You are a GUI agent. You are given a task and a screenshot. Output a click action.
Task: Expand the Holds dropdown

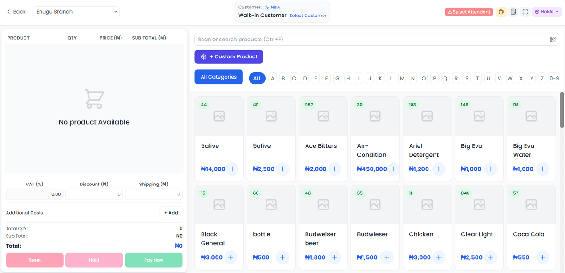(547, 12)
